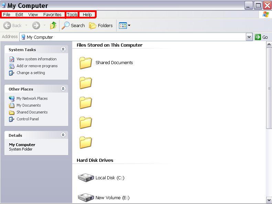Open My Network Places link
The width and height of the screenshot is (272, 204).
coord(32,98)
